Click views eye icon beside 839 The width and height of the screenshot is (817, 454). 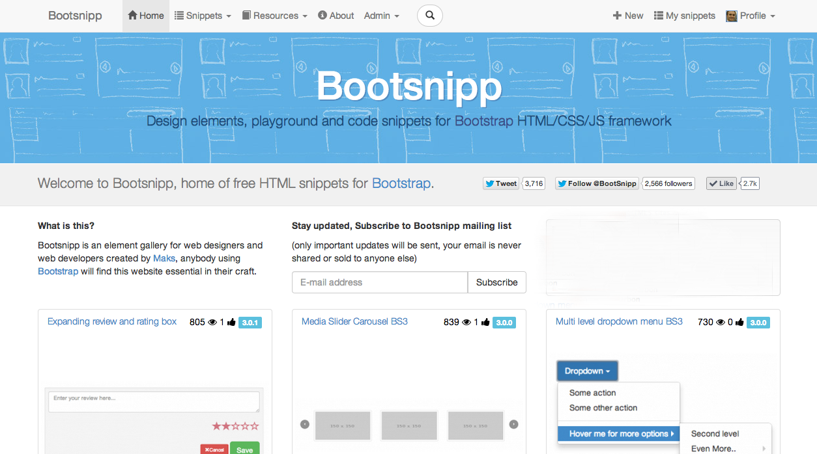[466, 322]
